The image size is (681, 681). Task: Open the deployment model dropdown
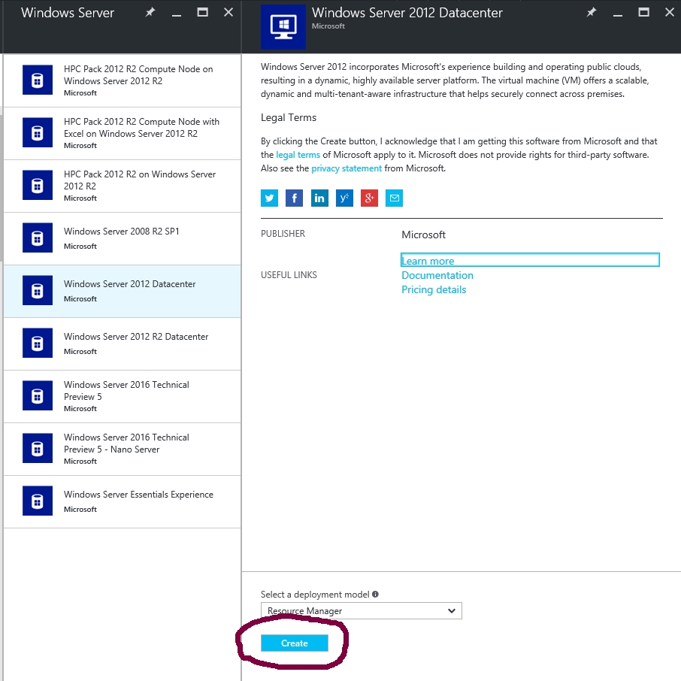pyautogui.click(x=362, y=610)
